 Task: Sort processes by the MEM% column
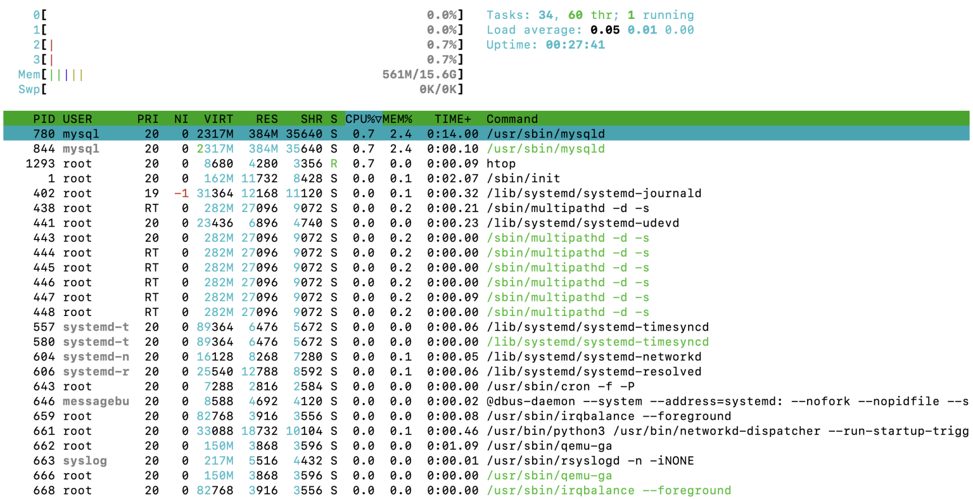tap(398, 119)
